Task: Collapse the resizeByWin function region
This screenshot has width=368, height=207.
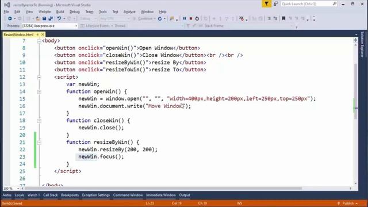Action: pyautogui.click(x=39, y=143)
